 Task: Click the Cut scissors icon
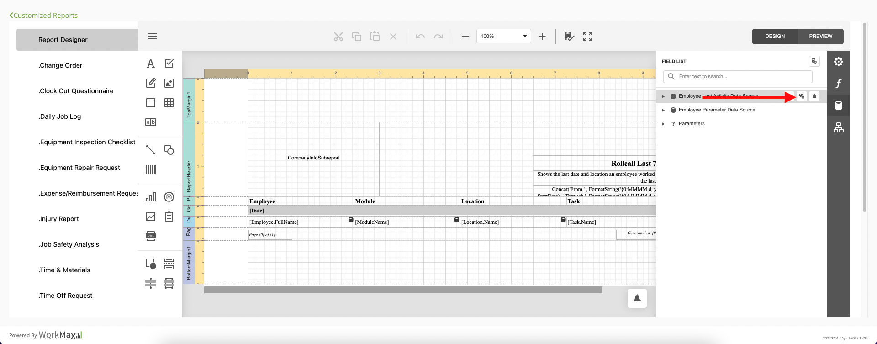coord(338,37)
